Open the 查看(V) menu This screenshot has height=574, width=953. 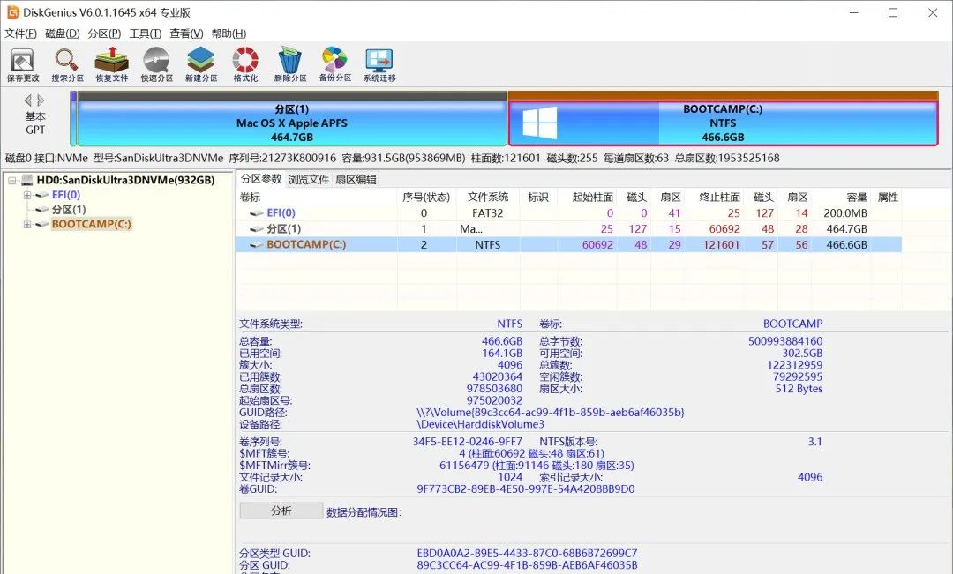(x=186, y=34)
